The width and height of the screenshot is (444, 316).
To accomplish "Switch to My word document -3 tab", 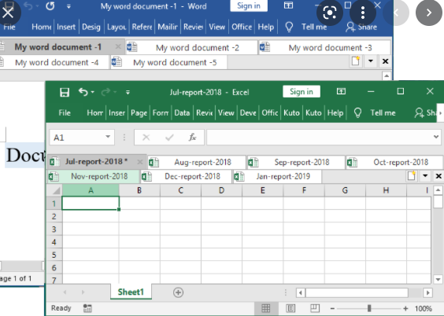I will (x=324, y=47).
